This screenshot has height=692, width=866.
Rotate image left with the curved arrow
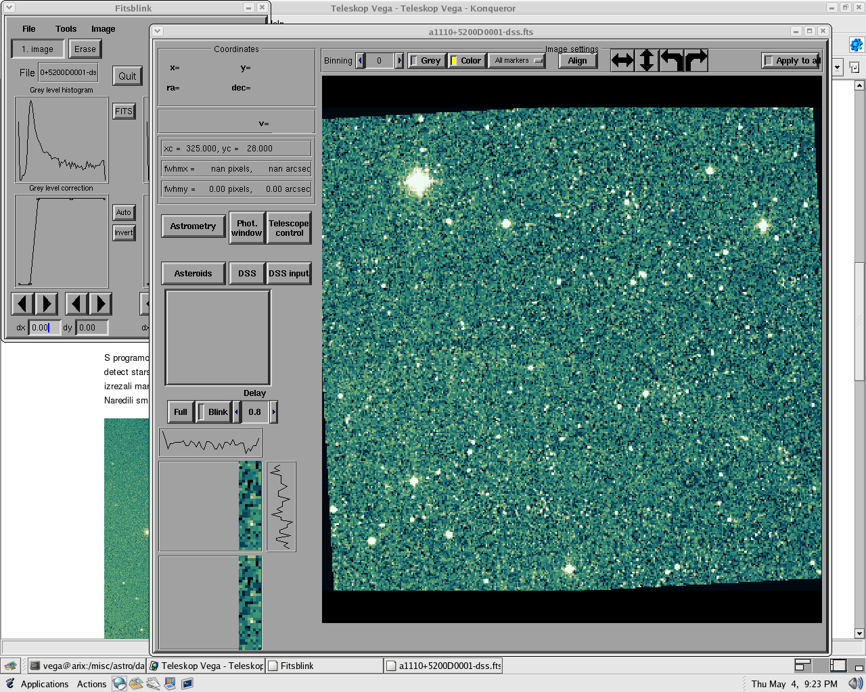click(671, 60)
